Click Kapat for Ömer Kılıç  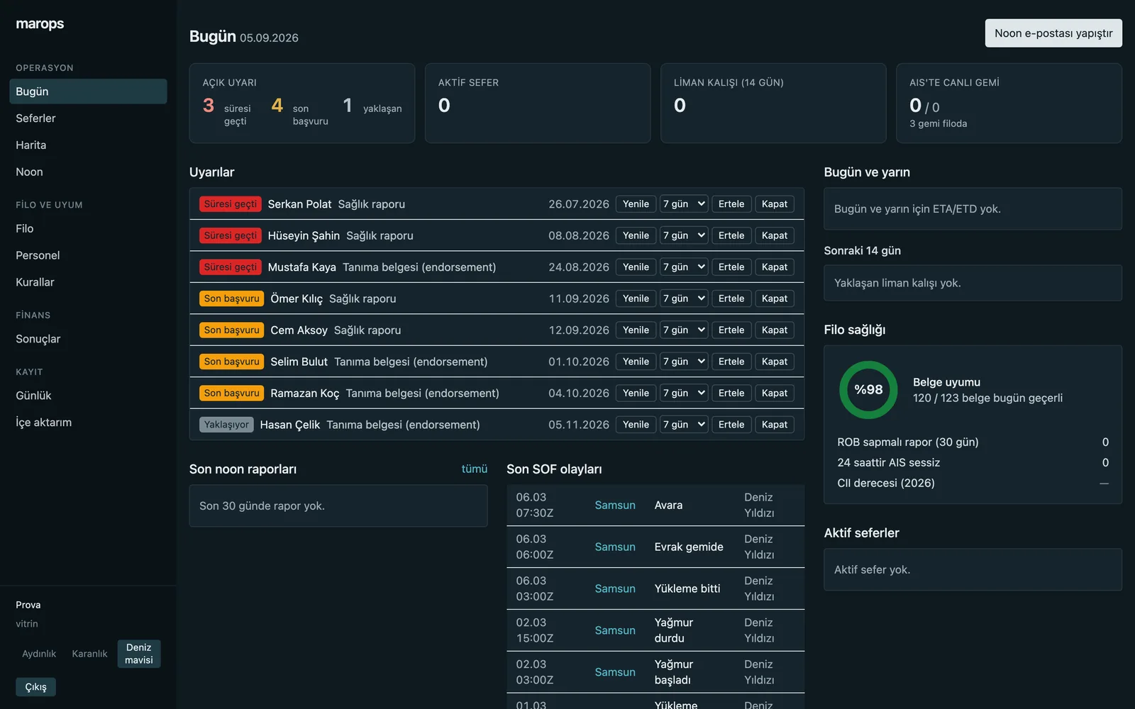coord(775,298)
